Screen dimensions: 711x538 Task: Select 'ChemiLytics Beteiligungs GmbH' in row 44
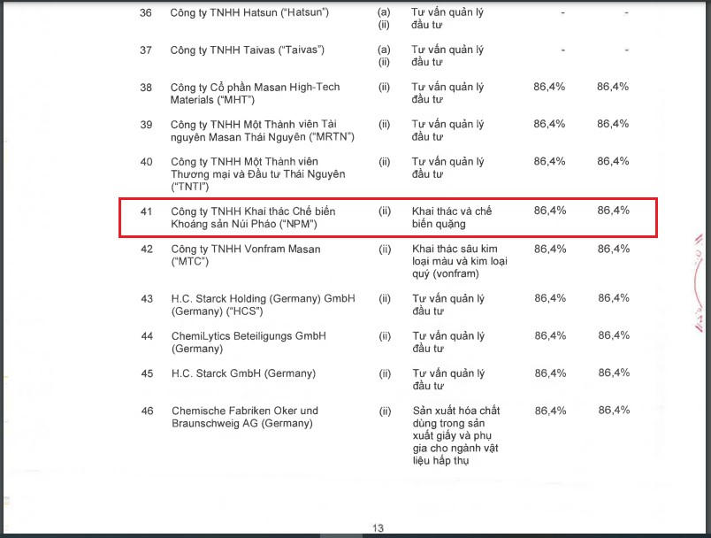pyautogui.click(x=248, y=342)
